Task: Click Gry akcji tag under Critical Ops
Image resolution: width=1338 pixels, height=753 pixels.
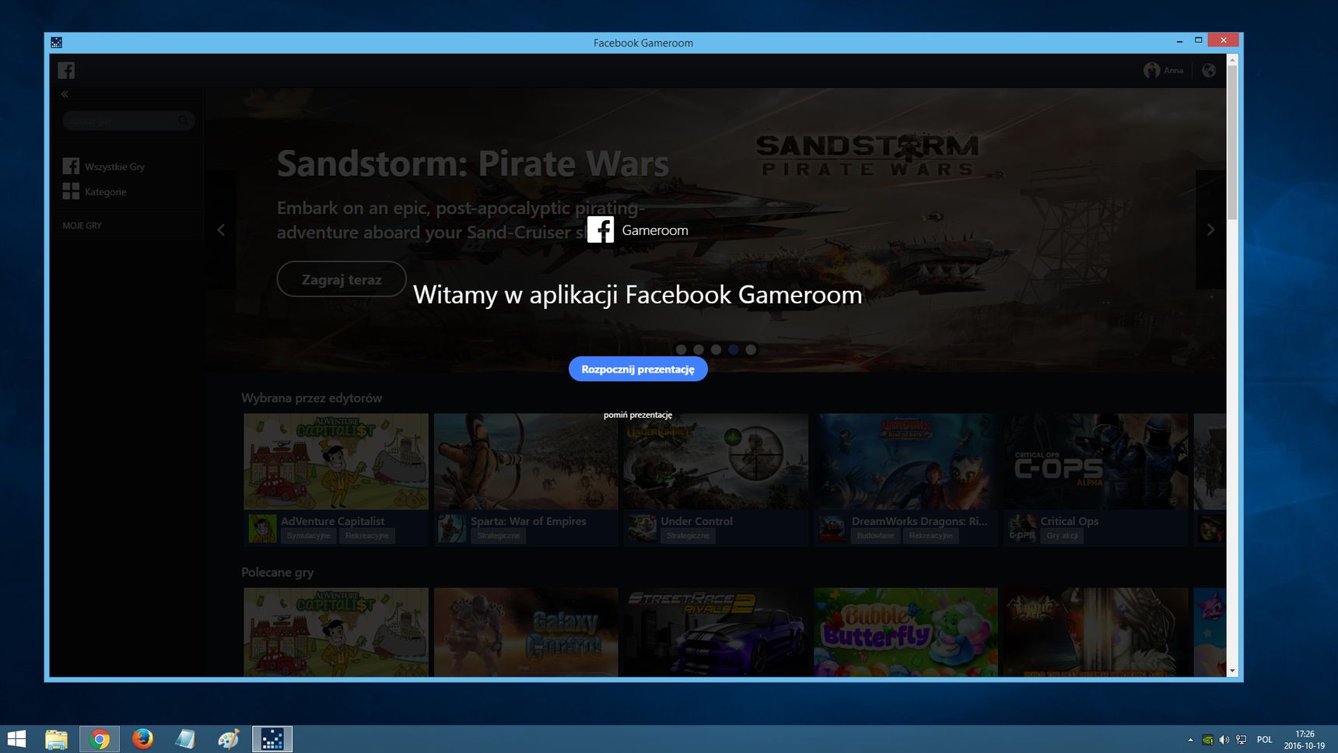Action: click(1062, 536)
